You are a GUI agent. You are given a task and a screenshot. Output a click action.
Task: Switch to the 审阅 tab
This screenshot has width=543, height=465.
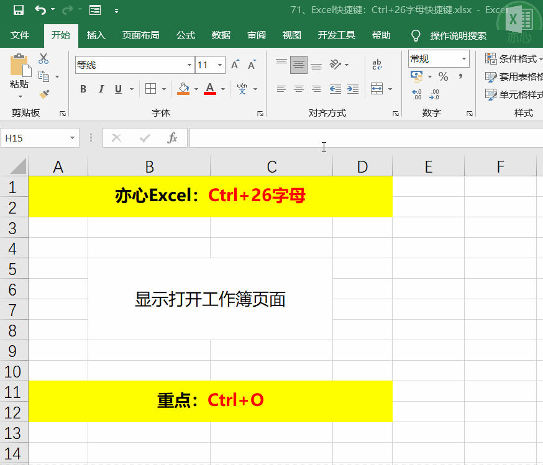[256, 35]
